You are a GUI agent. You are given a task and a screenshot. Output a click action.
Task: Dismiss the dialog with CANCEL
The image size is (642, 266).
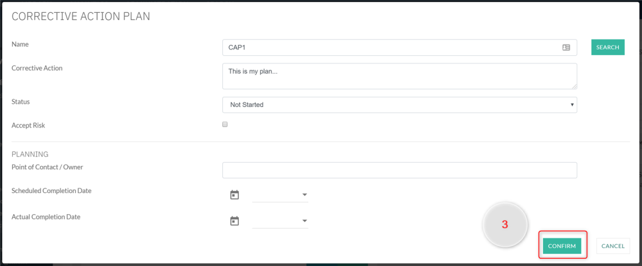(x=612, y=246)
